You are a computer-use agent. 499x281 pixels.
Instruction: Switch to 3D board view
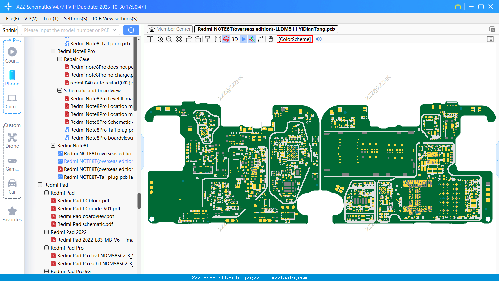tap(235, 39)
